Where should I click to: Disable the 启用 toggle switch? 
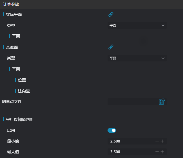coord(112,130)
